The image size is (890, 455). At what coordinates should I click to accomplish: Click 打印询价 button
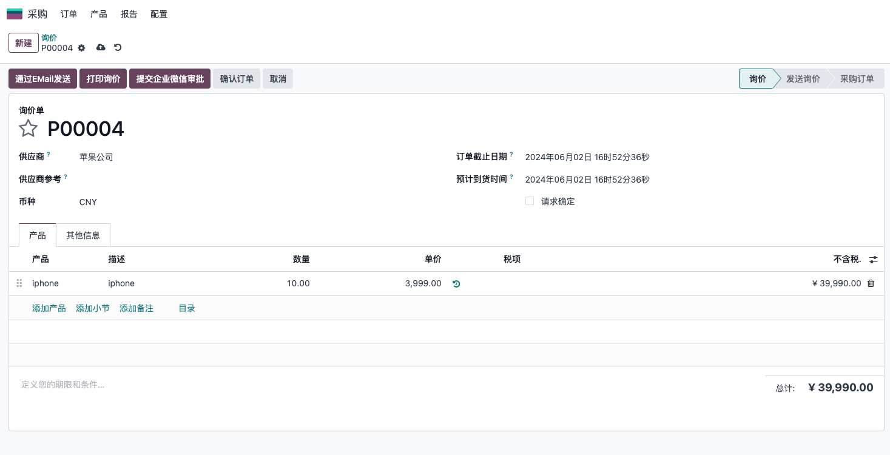pyautogui.click(x=103, y=79)
